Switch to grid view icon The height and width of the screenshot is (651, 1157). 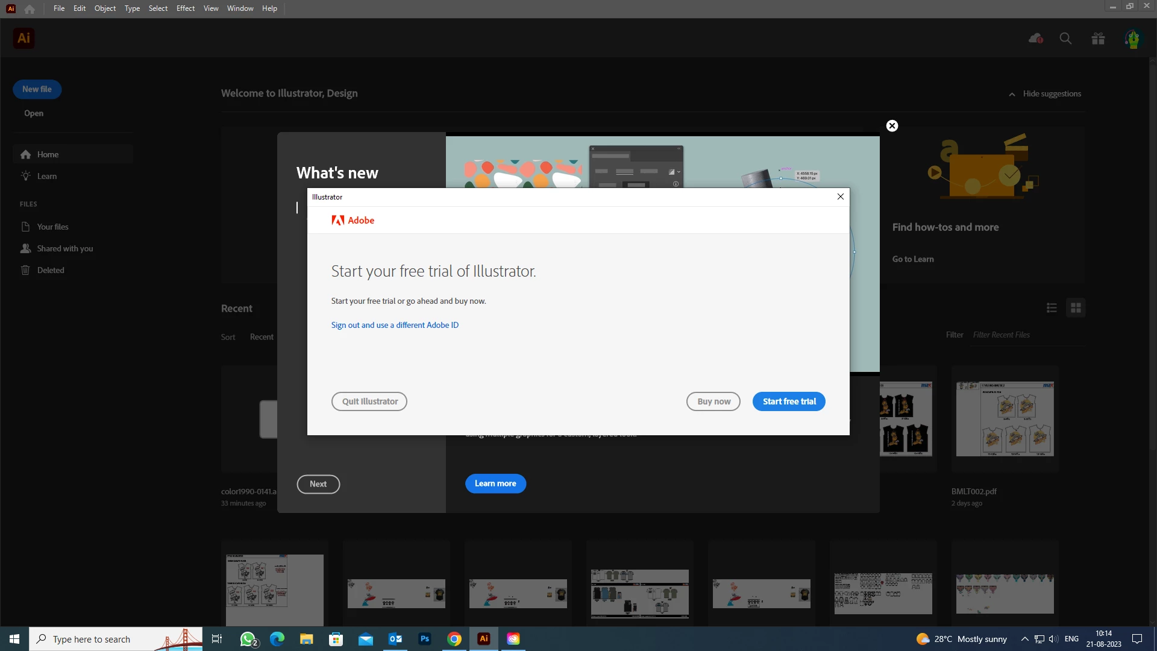click(x=1076, y=308)
